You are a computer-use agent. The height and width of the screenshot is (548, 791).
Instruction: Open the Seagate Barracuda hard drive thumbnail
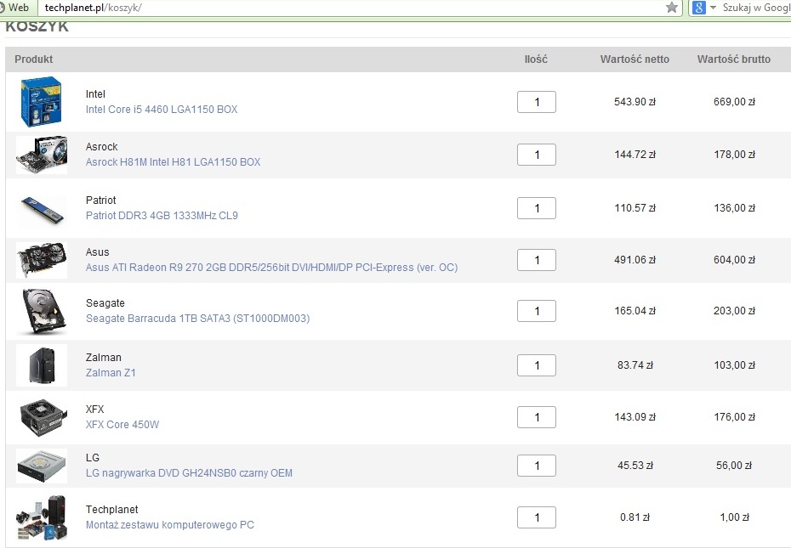click(x=43, y=312)
